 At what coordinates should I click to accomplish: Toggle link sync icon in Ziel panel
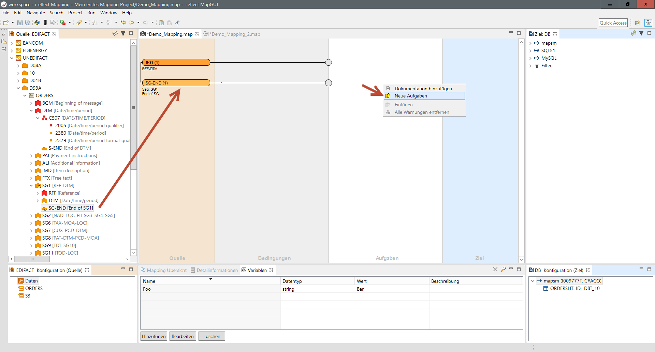633,33
